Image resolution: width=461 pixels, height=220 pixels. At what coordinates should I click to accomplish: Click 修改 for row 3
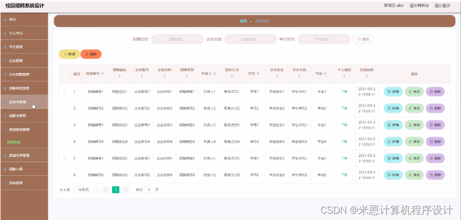(414, 125)
